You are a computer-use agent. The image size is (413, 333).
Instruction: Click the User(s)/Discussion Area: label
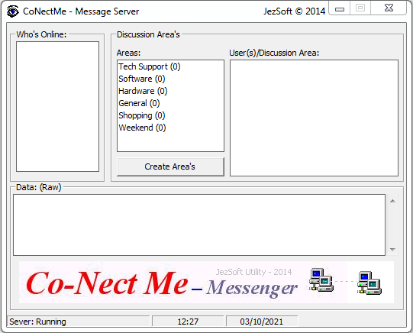click(274, 53)
